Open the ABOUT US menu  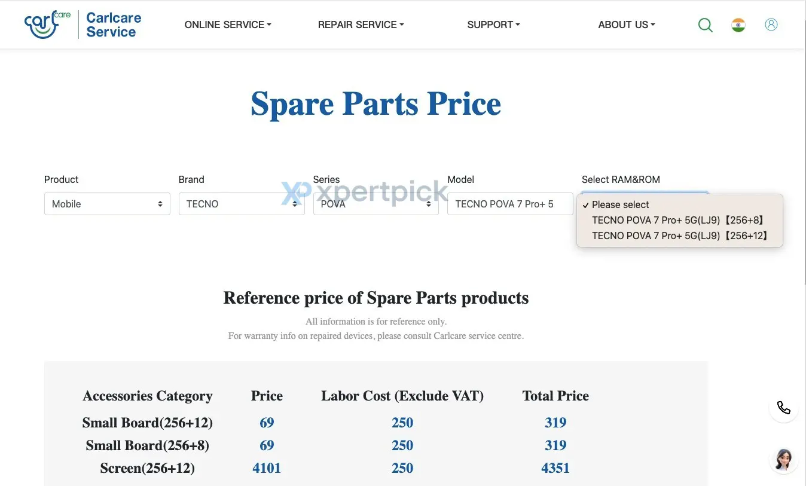point(627,25)
